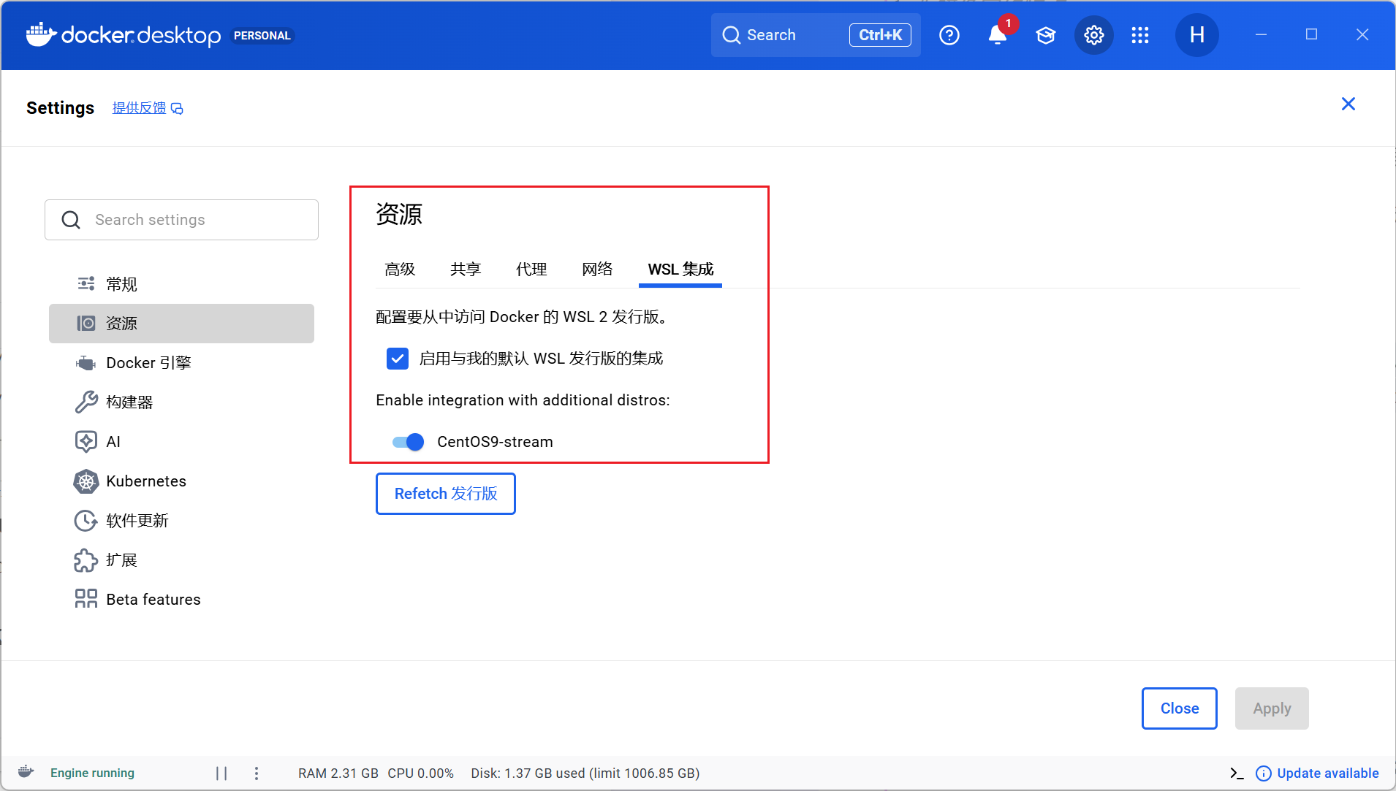Open the apps grid icon
Screen dimensions: 1396x791
click(x=1139, y=35)
